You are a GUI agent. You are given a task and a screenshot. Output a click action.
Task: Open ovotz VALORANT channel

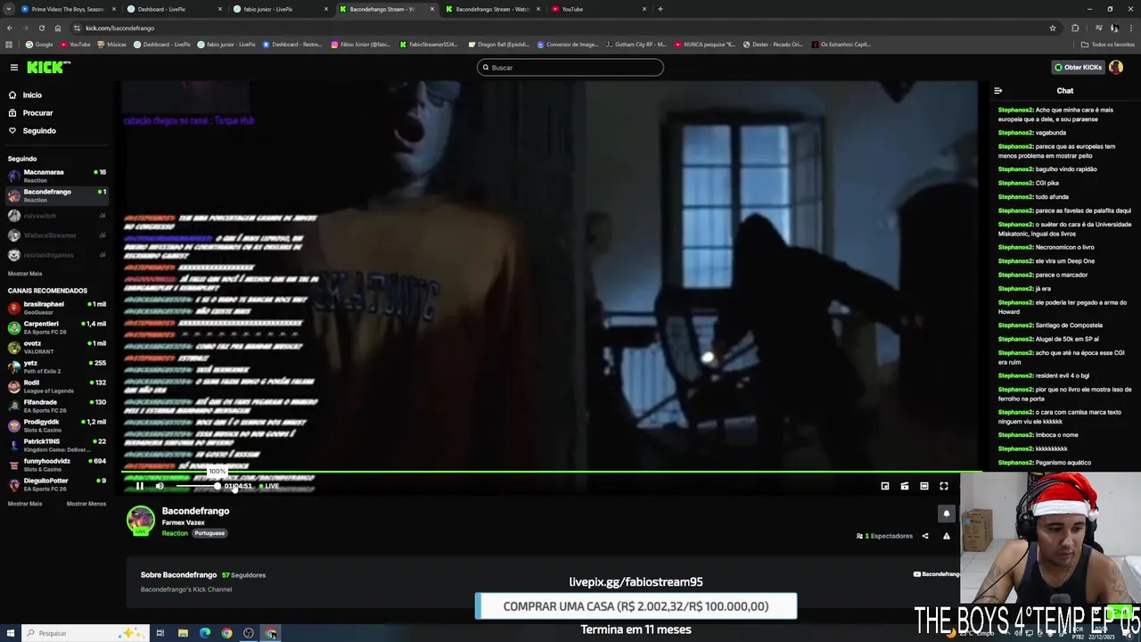tap(55, 347)
